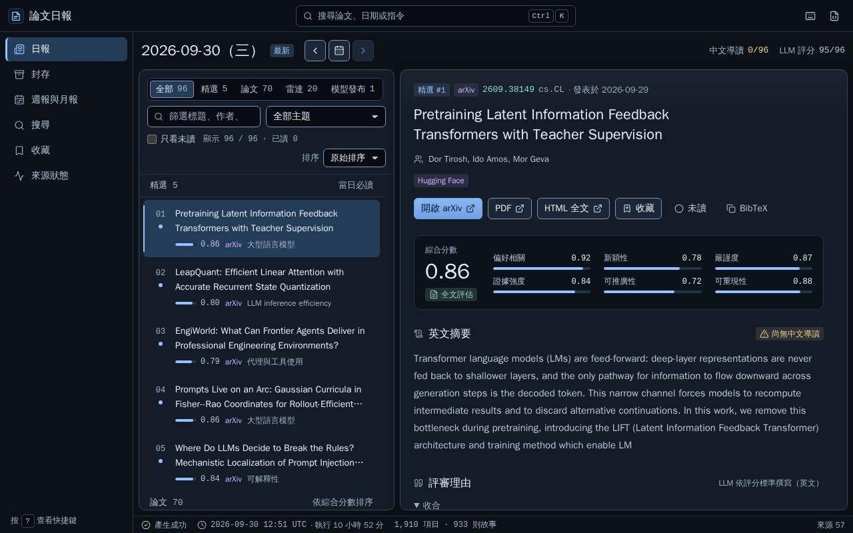
Task: Select the EngiWorld paper in the list
Action: (x=262, y=346)
